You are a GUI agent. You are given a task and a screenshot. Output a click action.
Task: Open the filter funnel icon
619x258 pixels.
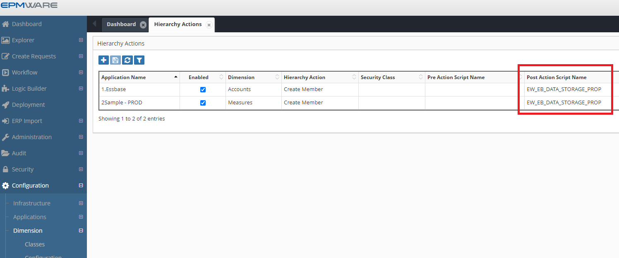139,60
